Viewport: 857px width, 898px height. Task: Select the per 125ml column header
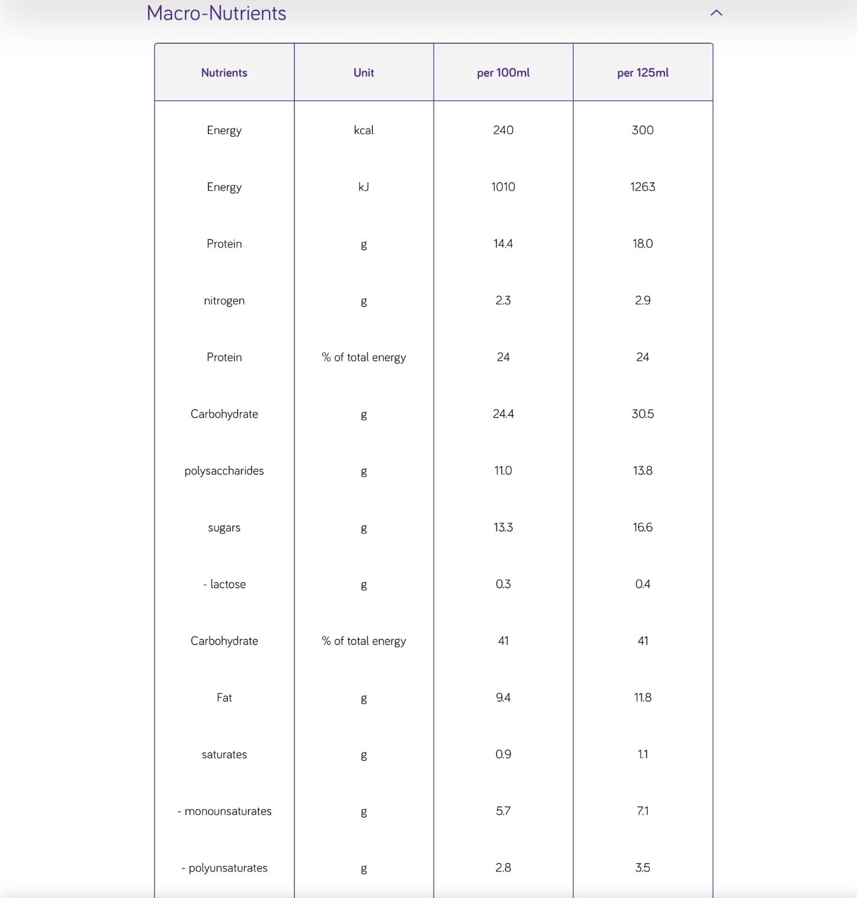[x=642, y=73]
